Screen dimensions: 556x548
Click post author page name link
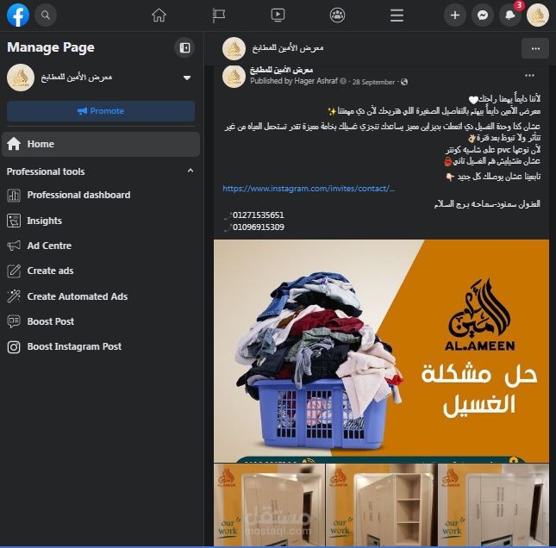point(282,70)
